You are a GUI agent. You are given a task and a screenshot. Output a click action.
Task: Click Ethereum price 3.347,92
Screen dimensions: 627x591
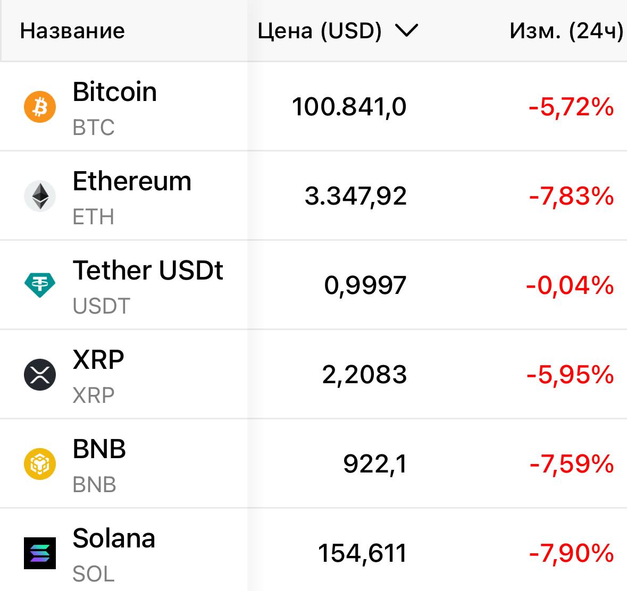tap(355, 196)
